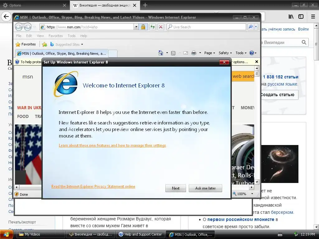The width and height of the screenshot is (319, 239).
Task: Click the 1 838 152 статьи link
Action: pos(281,77)
